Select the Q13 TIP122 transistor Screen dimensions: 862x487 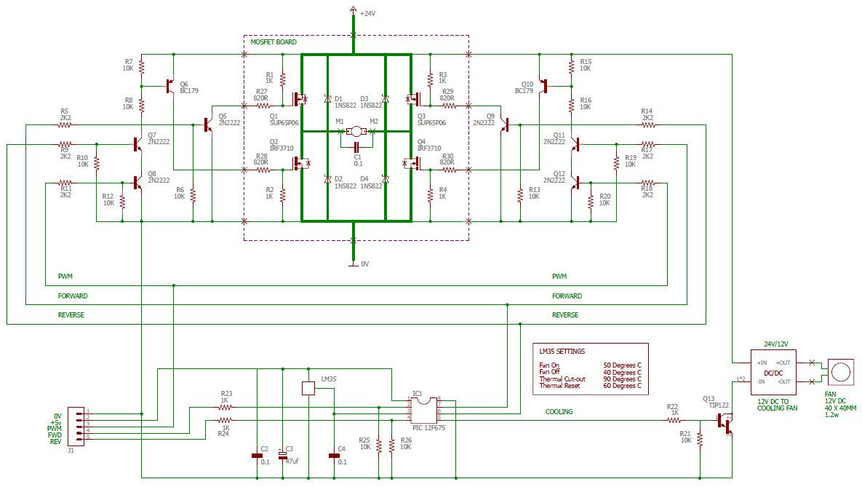(725, 421)
